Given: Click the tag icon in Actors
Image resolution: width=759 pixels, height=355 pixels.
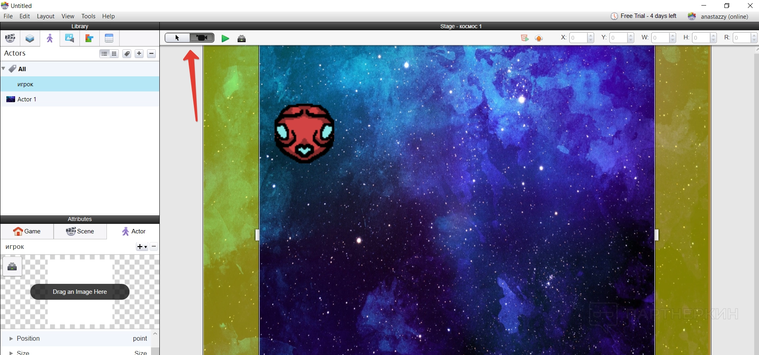Looking at the screenshot, I should [127, 54].
